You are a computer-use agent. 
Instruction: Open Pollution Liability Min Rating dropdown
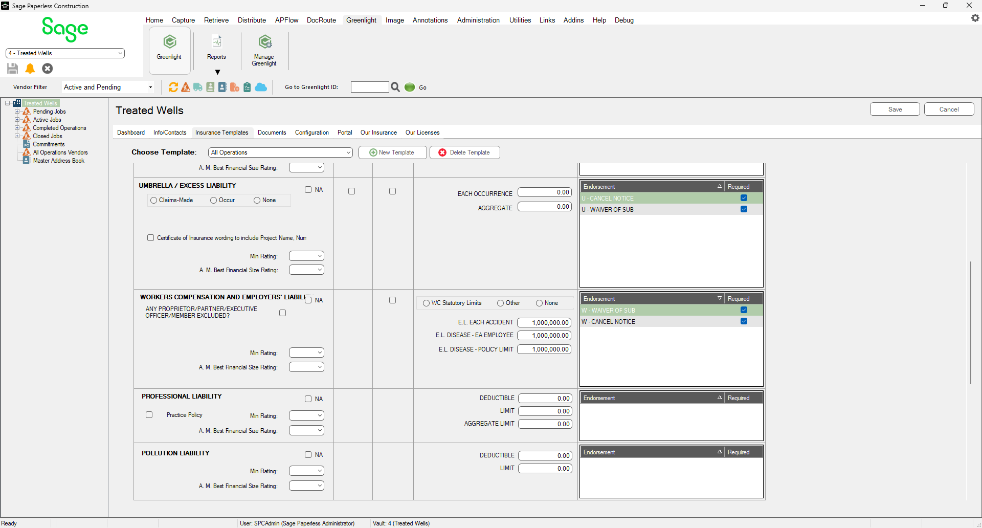[306, 471]
